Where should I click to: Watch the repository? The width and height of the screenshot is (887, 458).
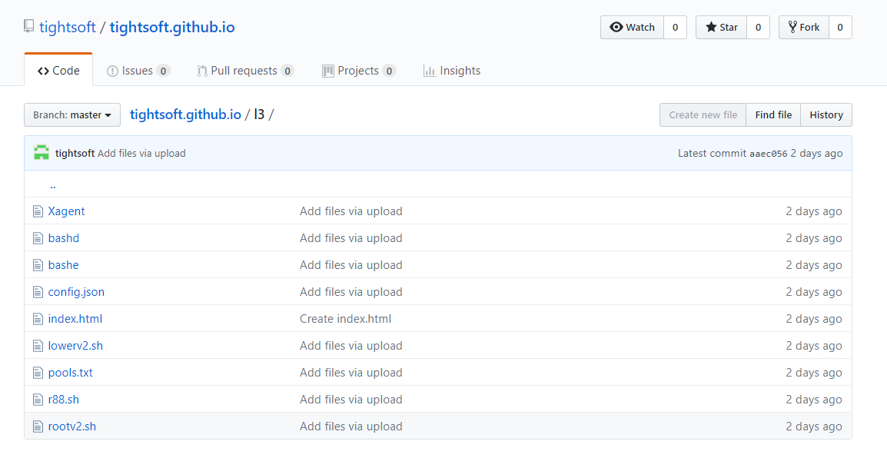(x=632, y=27)
